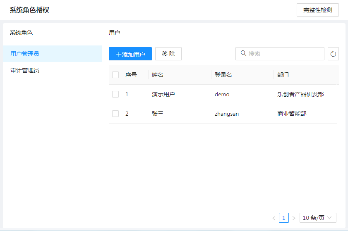
Task: Check the box for row 张三
Action: point(115,114)
